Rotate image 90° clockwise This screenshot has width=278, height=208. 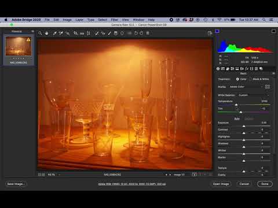click(x=141, y=33)
